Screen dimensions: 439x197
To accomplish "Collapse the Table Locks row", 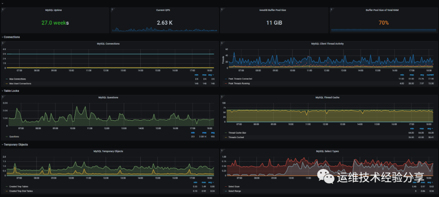I will [10, 91].
